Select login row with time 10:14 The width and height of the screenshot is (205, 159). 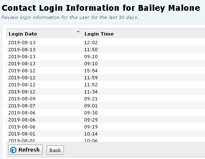(106, 134)
